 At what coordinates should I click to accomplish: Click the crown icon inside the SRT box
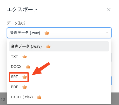click(25, 77)
